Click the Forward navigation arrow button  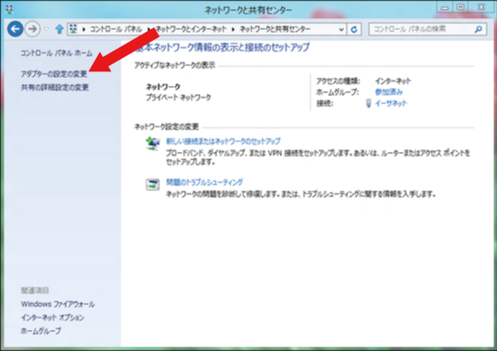coord(33,29)
